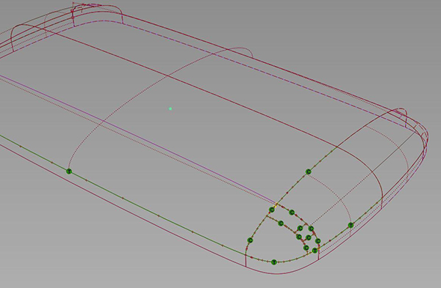The image size is (441, 288).
Task: Click the T continuity marker on the long left green curve
Action: click(69, 171)
